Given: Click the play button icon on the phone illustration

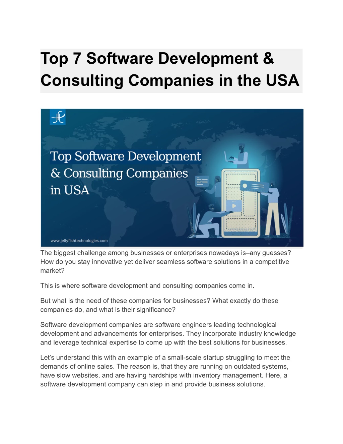Looking at the screenshot, I should (x=233, y=206).
